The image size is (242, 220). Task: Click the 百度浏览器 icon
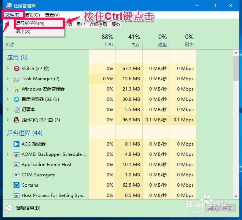(x=16, y=99)
